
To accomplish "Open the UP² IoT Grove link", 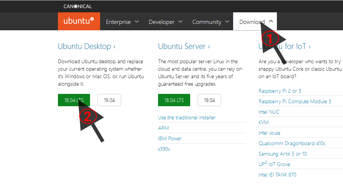I will [x=274, y=164].
